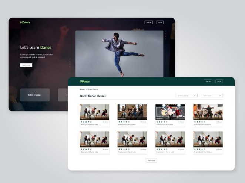Screen dimensions: 245x183
Task: Click the white Get Started button
Action: tap(26, 65)
